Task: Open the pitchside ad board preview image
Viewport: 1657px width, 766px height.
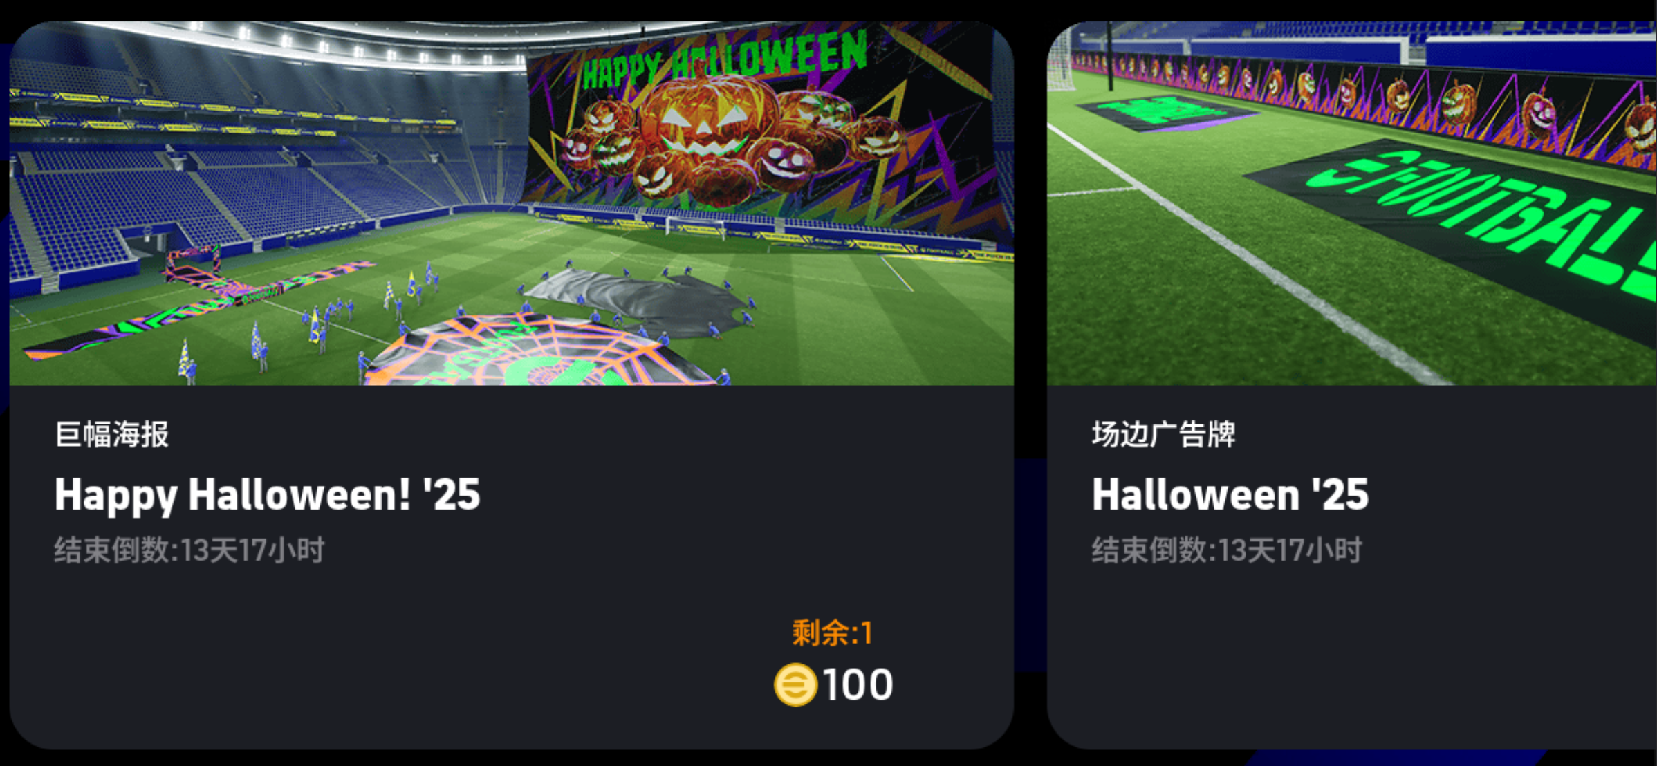Action: click(x=1352, y=203)
